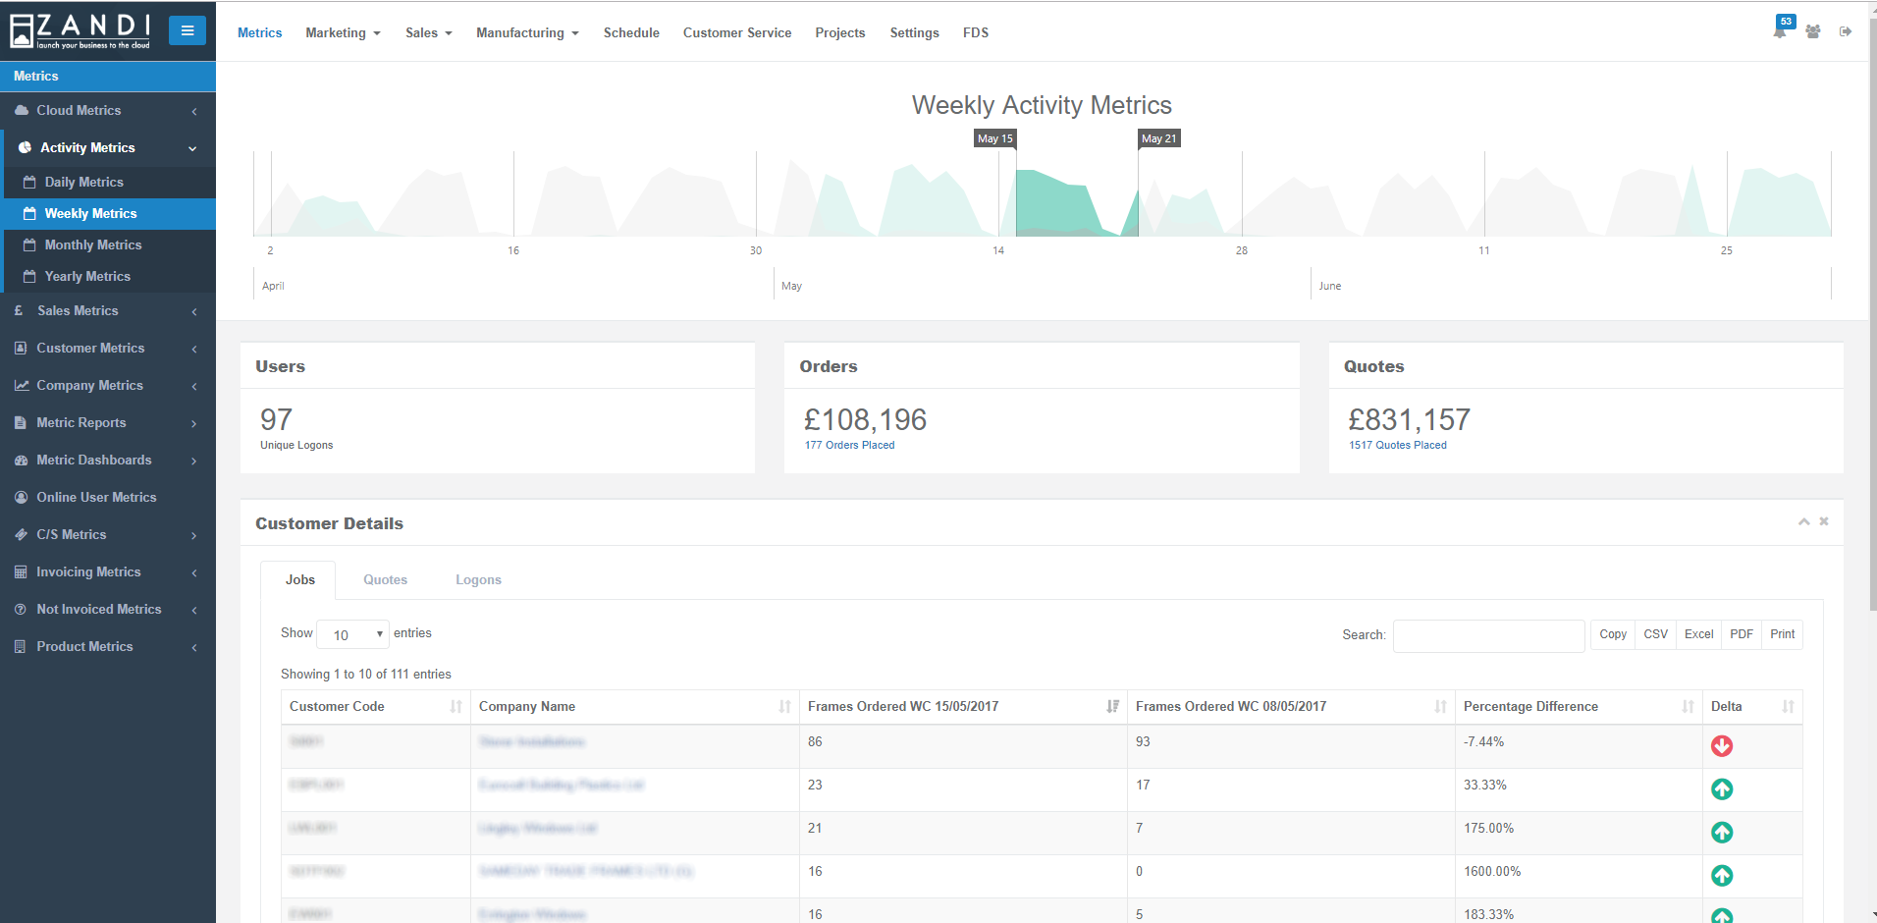The width and height of the screenshot is (1877, 923).
Task: Click the down arrow on Customer A to invert rows
Action: click(x=1721, y=746)
